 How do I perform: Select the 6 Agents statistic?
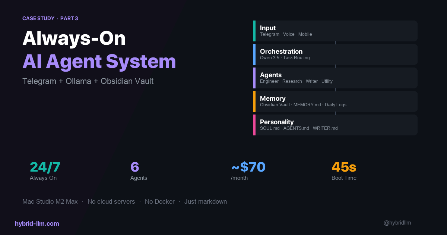(x=139, y=170)
